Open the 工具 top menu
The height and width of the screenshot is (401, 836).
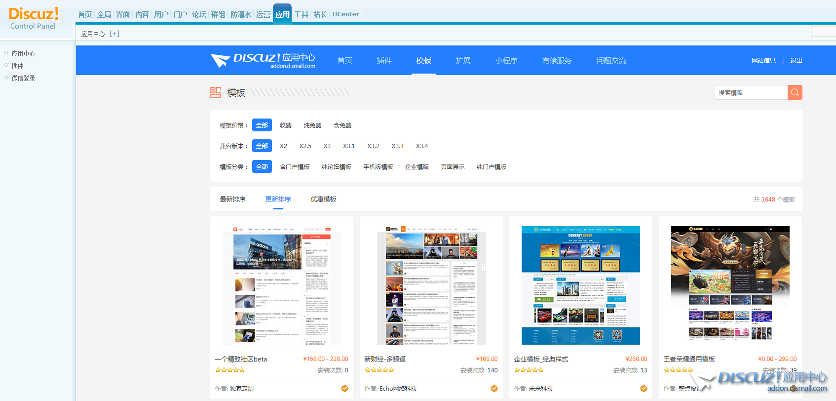pyautogui.click(x=301, y=14)
